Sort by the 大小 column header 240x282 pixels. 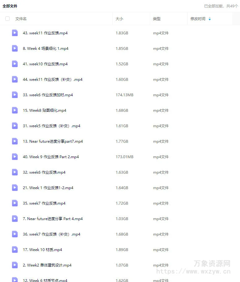[x=119, y=19]
